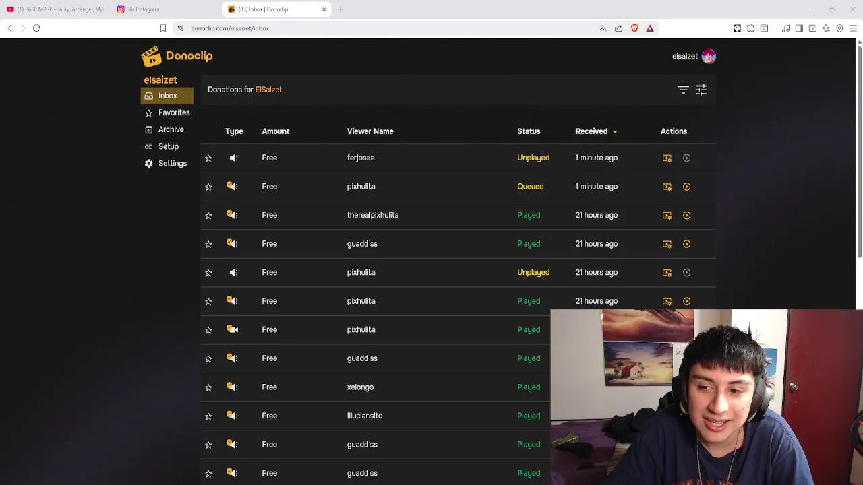Click the elsaizet channel name in the sidebar

pos(160,80)
